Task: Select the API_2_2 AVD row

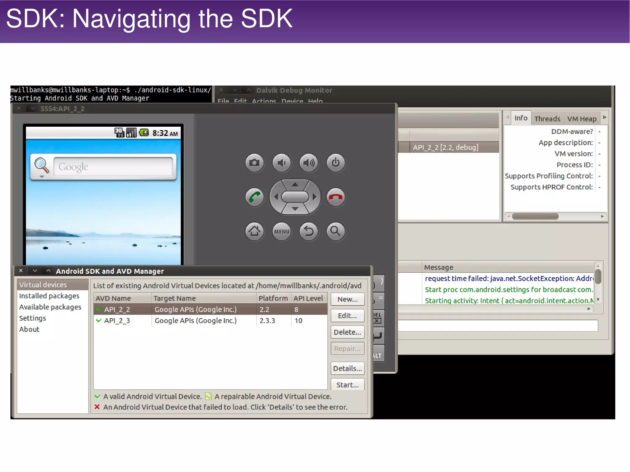Action: click(x=210, y=309)
